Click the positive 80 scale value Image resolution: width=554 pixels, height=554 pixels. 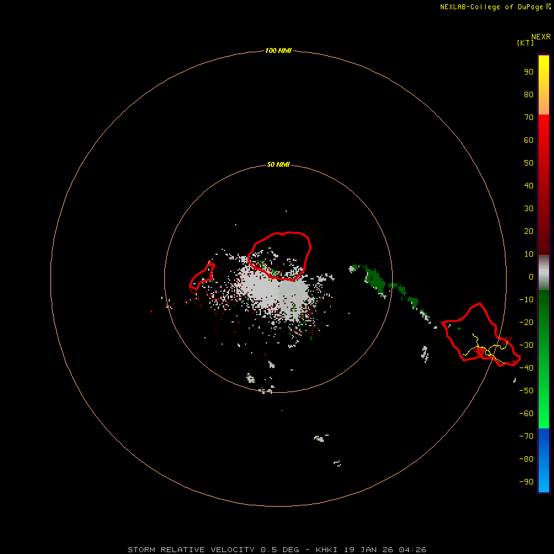[529, 95]
